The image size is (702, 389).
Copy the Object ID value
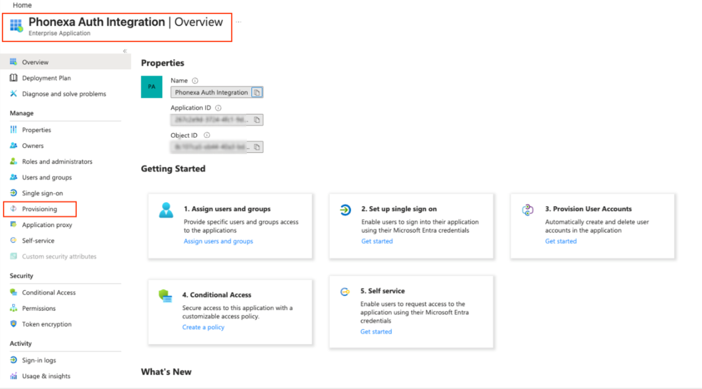(257, 147)
